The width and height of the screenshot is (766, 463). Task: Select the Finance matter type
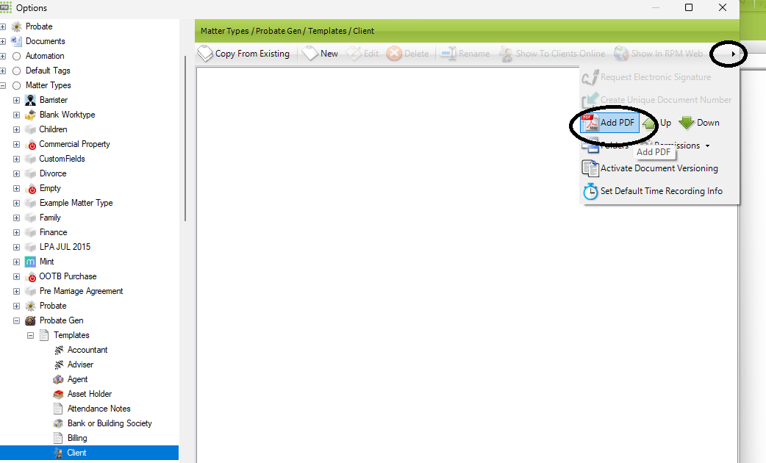(53, 232)
